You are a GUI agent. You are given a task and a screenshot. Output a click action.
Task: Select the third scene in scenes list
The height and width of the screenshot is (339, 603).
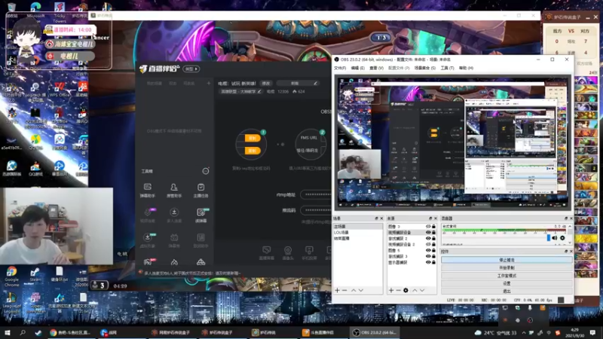pyautogui.click(x=357, y=238)
